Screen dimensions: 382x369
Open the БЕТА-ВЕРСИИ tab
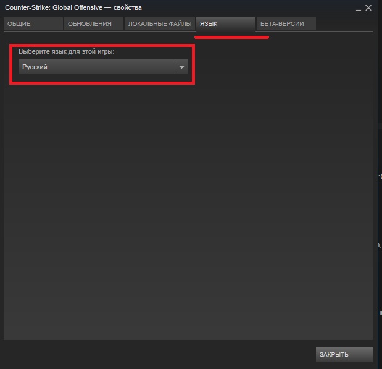[x=286, y=23]
